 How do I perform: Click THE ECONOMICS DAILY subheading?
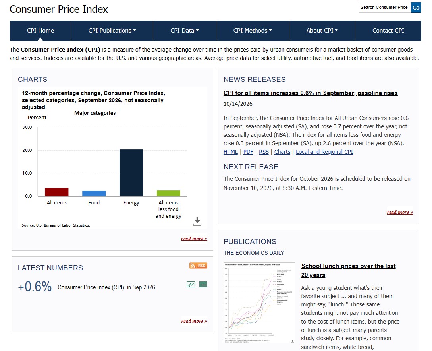[x=254, y=253]
